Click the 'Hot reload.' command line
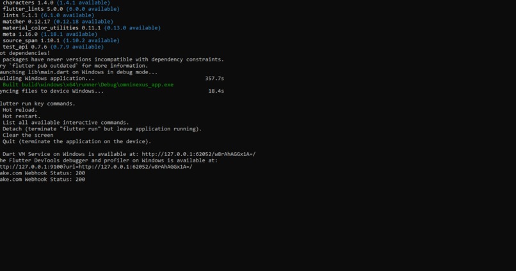 tap(20, 110)
